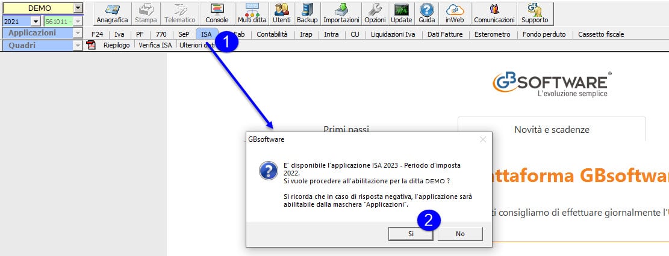The image size is (669, 256).
Task: Open the inWeb cloud icon
Action: click(x=455, y=13)
